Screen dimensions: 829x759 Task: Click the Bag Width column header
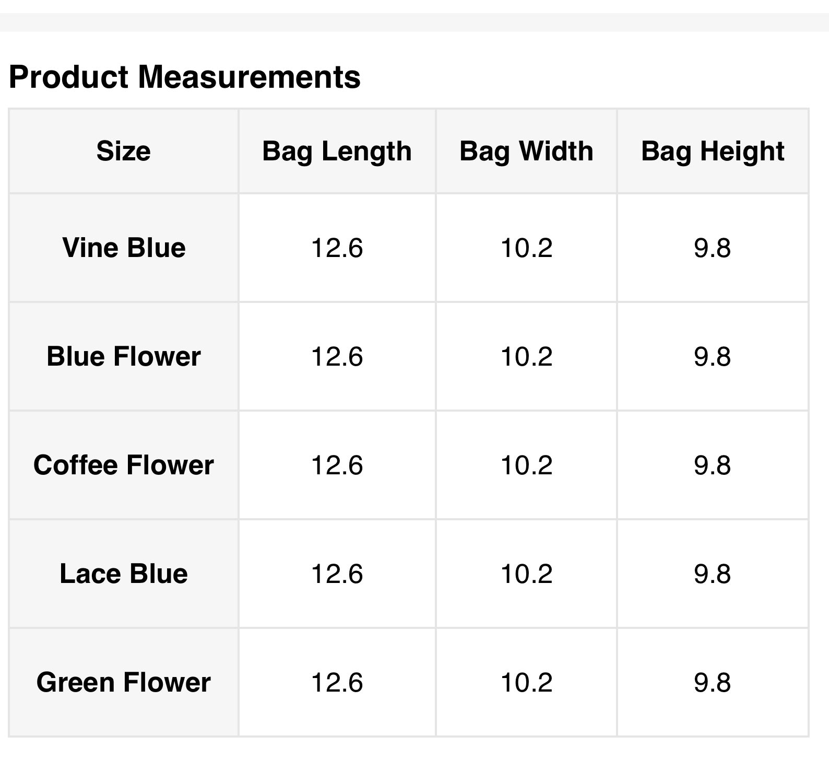point(526,151)
